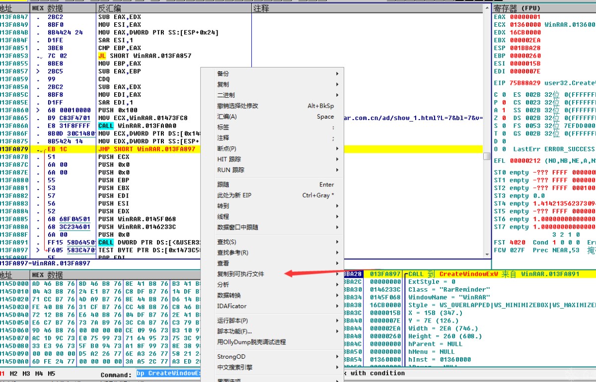
Task: Select the CMP EBP,EAX instruction
Action: pyautogui.click(x=119, y=48)
